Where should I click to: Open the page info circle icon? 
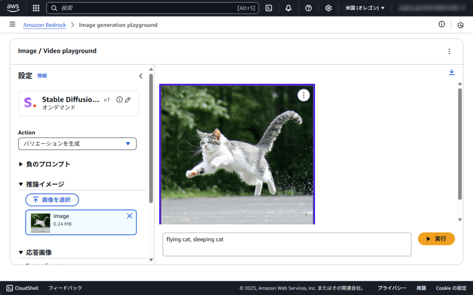(442, 24)
